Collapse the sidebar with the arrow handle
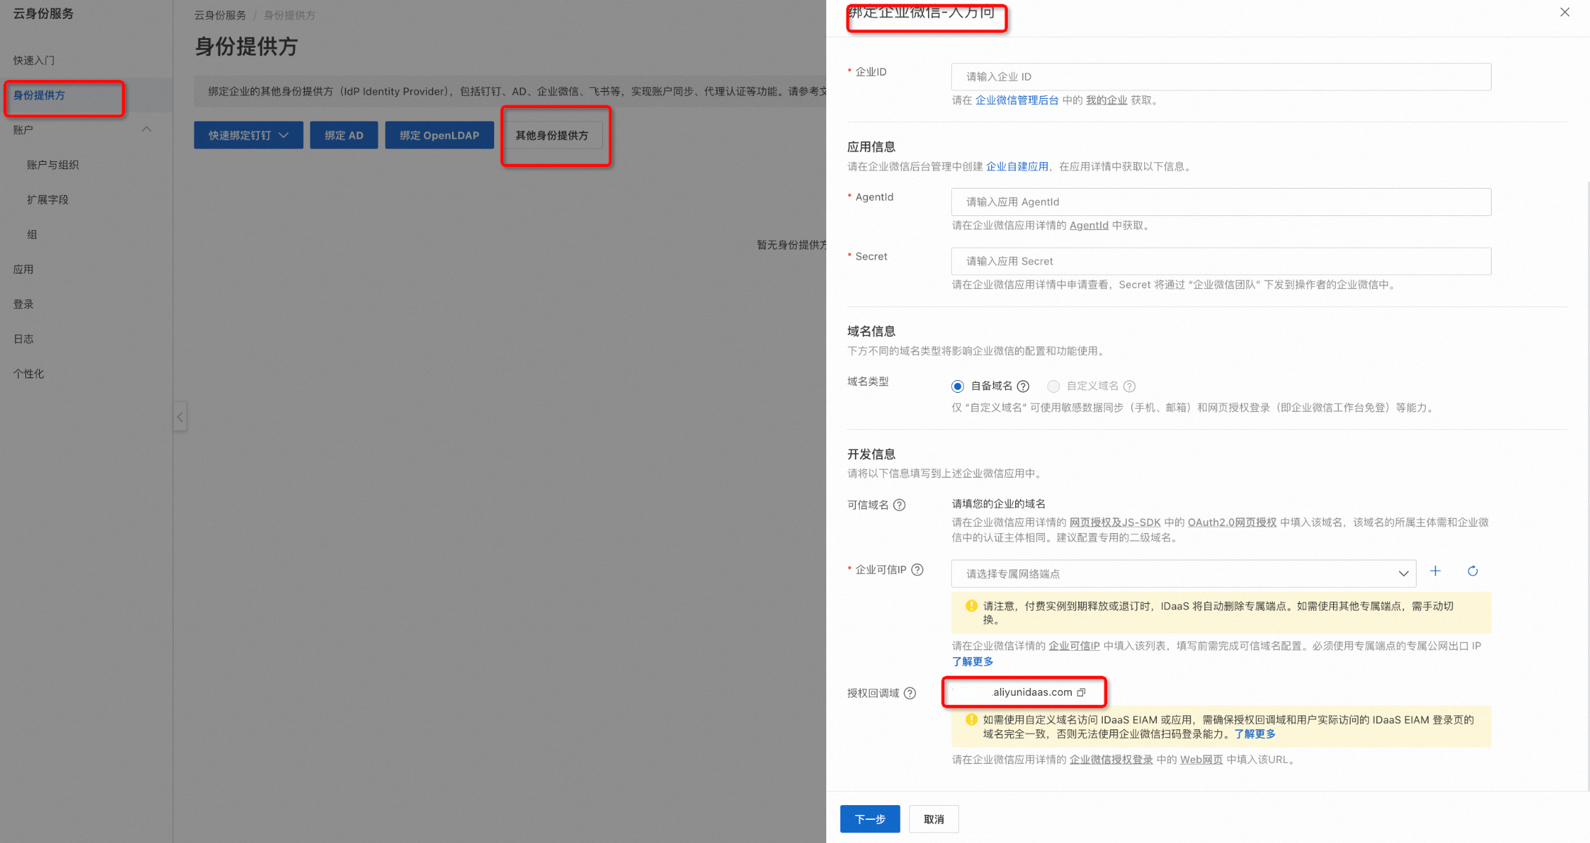This screenshot has height=843, width=1590. pyautogui.click(x=180, y=417)
